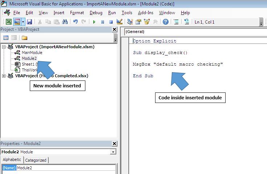
Task: Switch to Microsoft Excel view icon
Action: click(9, 22)
